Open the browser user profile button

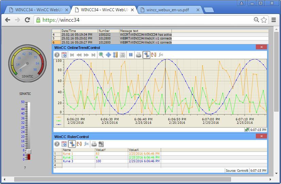pyautogui.click(x=242, y=3)
